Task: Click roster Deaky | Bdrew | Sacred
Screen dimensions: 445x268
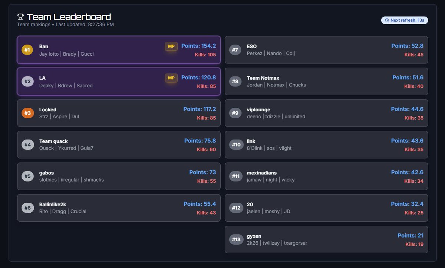Action: click(x=66, y=85)
